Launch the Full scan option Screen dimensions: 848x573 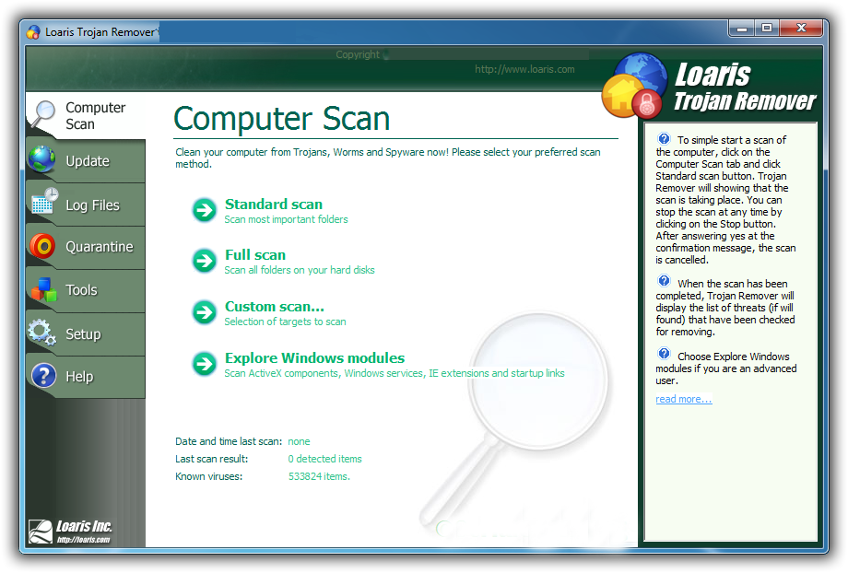click(x=255, y=255)
